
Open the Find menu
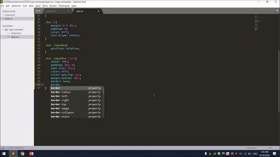pos(24,6)
